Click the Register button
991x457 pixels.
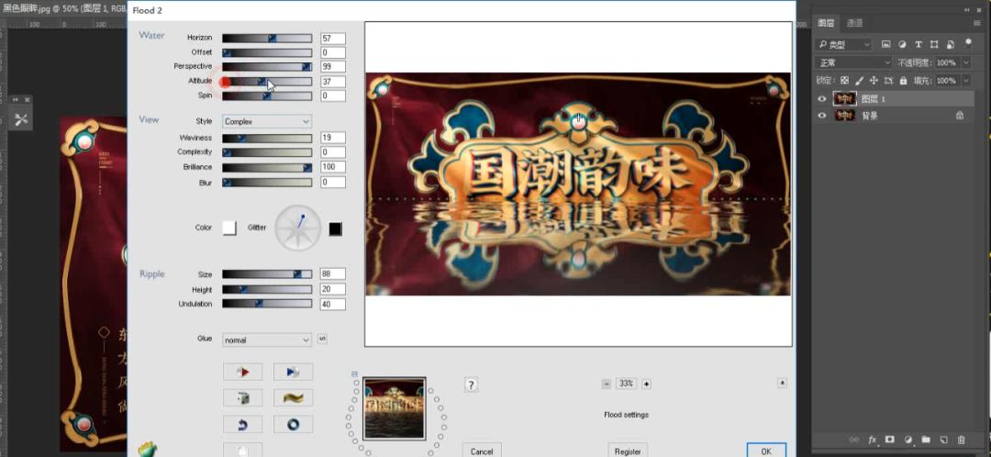pos(628,451)
